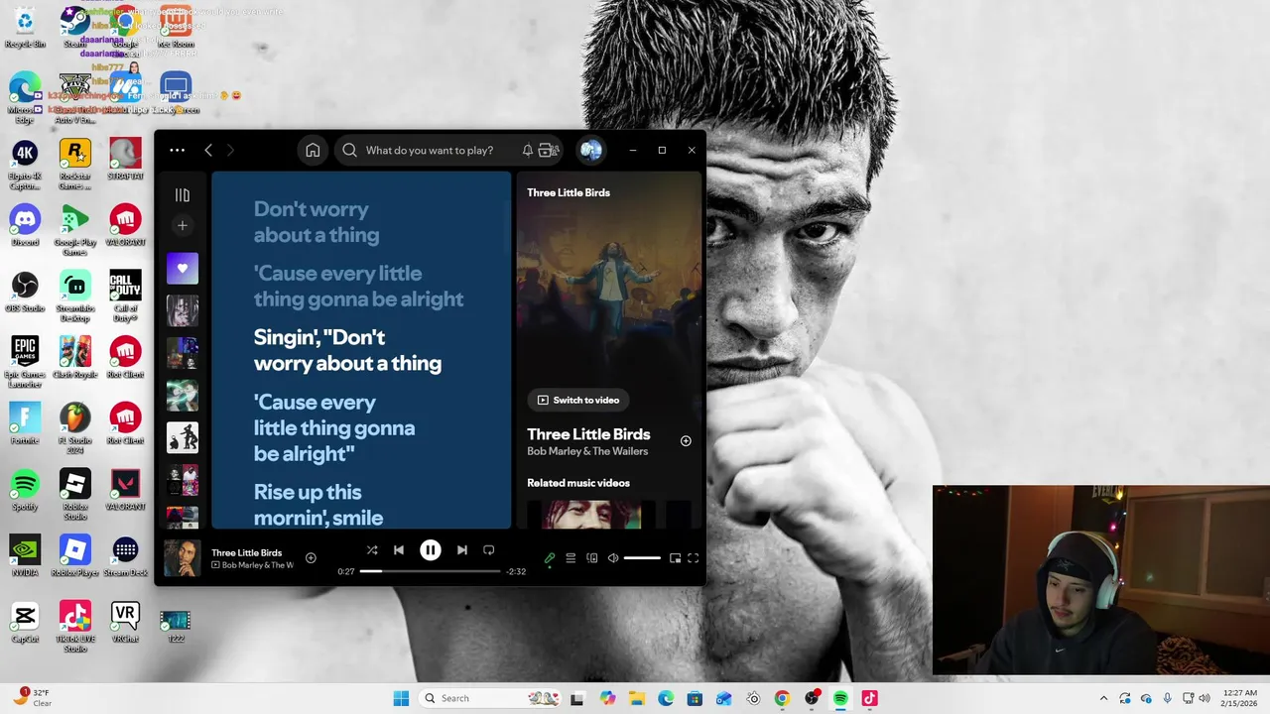Open Spotify Home

pyautogui.click(x=313, y=150)
